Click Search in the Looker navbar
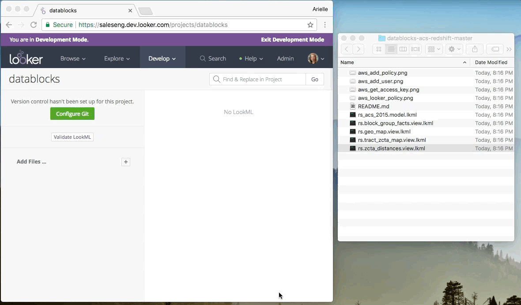521x305 pixels. 213,58
